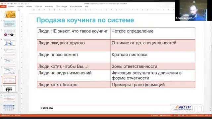Screen dimensions: 212x119
Task: Click the Redo icon in quick access toolbar
Action: 19,4
